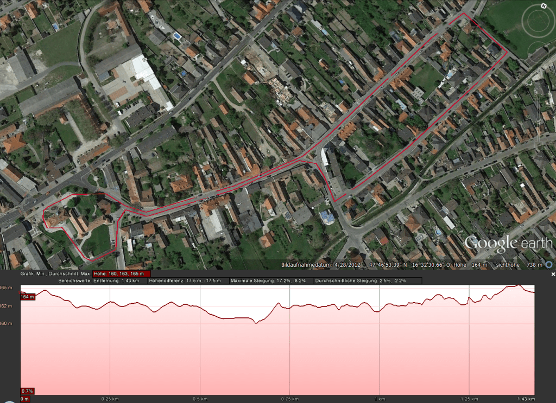Viewport: 556px width, 403px height.
Task: Click the Entfernung 1.43 km value
Action: tap(117, 281)
